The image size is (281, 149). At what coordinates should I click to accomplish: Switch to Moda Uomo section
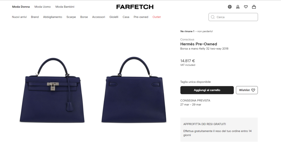point(43,7)
